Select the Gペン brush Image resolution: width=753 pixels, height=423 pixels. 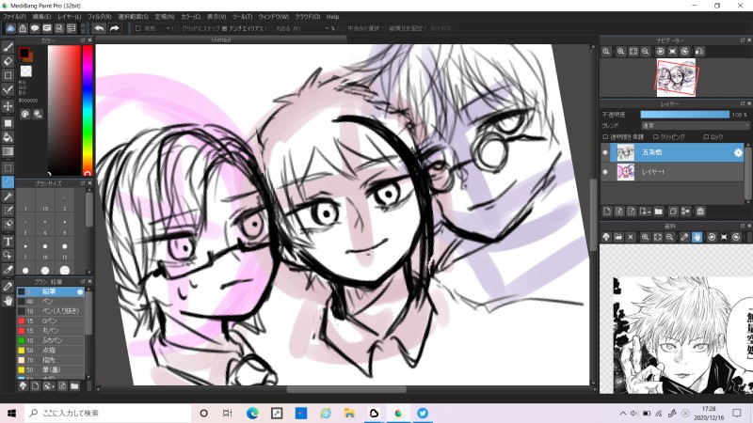click(x=51, y=321)
